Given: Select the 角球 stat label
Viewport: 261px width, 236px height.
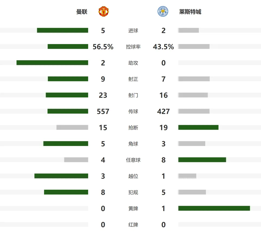Looking at the screenshot, I should click(x=133, y=144).
